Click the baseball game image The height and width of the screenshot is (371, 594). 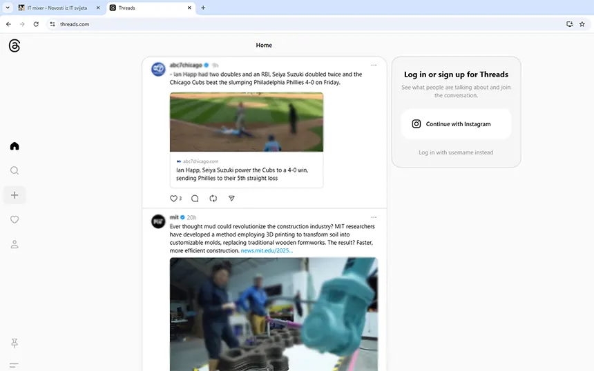click(x=247, y=122)
